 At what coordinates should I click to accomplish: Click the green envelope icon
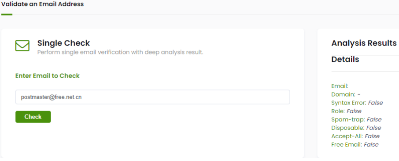[22, 46]
